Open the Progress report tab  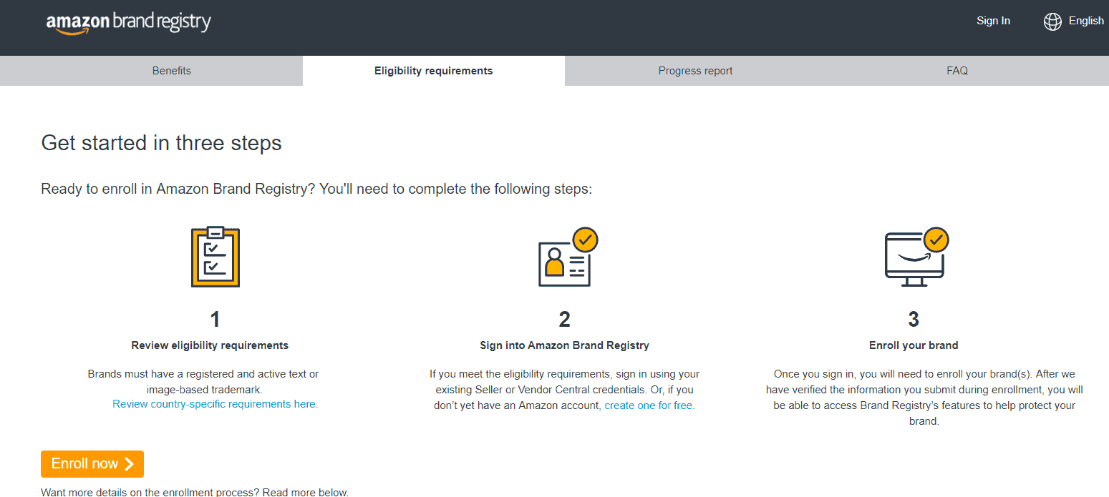click(x=696, y=71)
